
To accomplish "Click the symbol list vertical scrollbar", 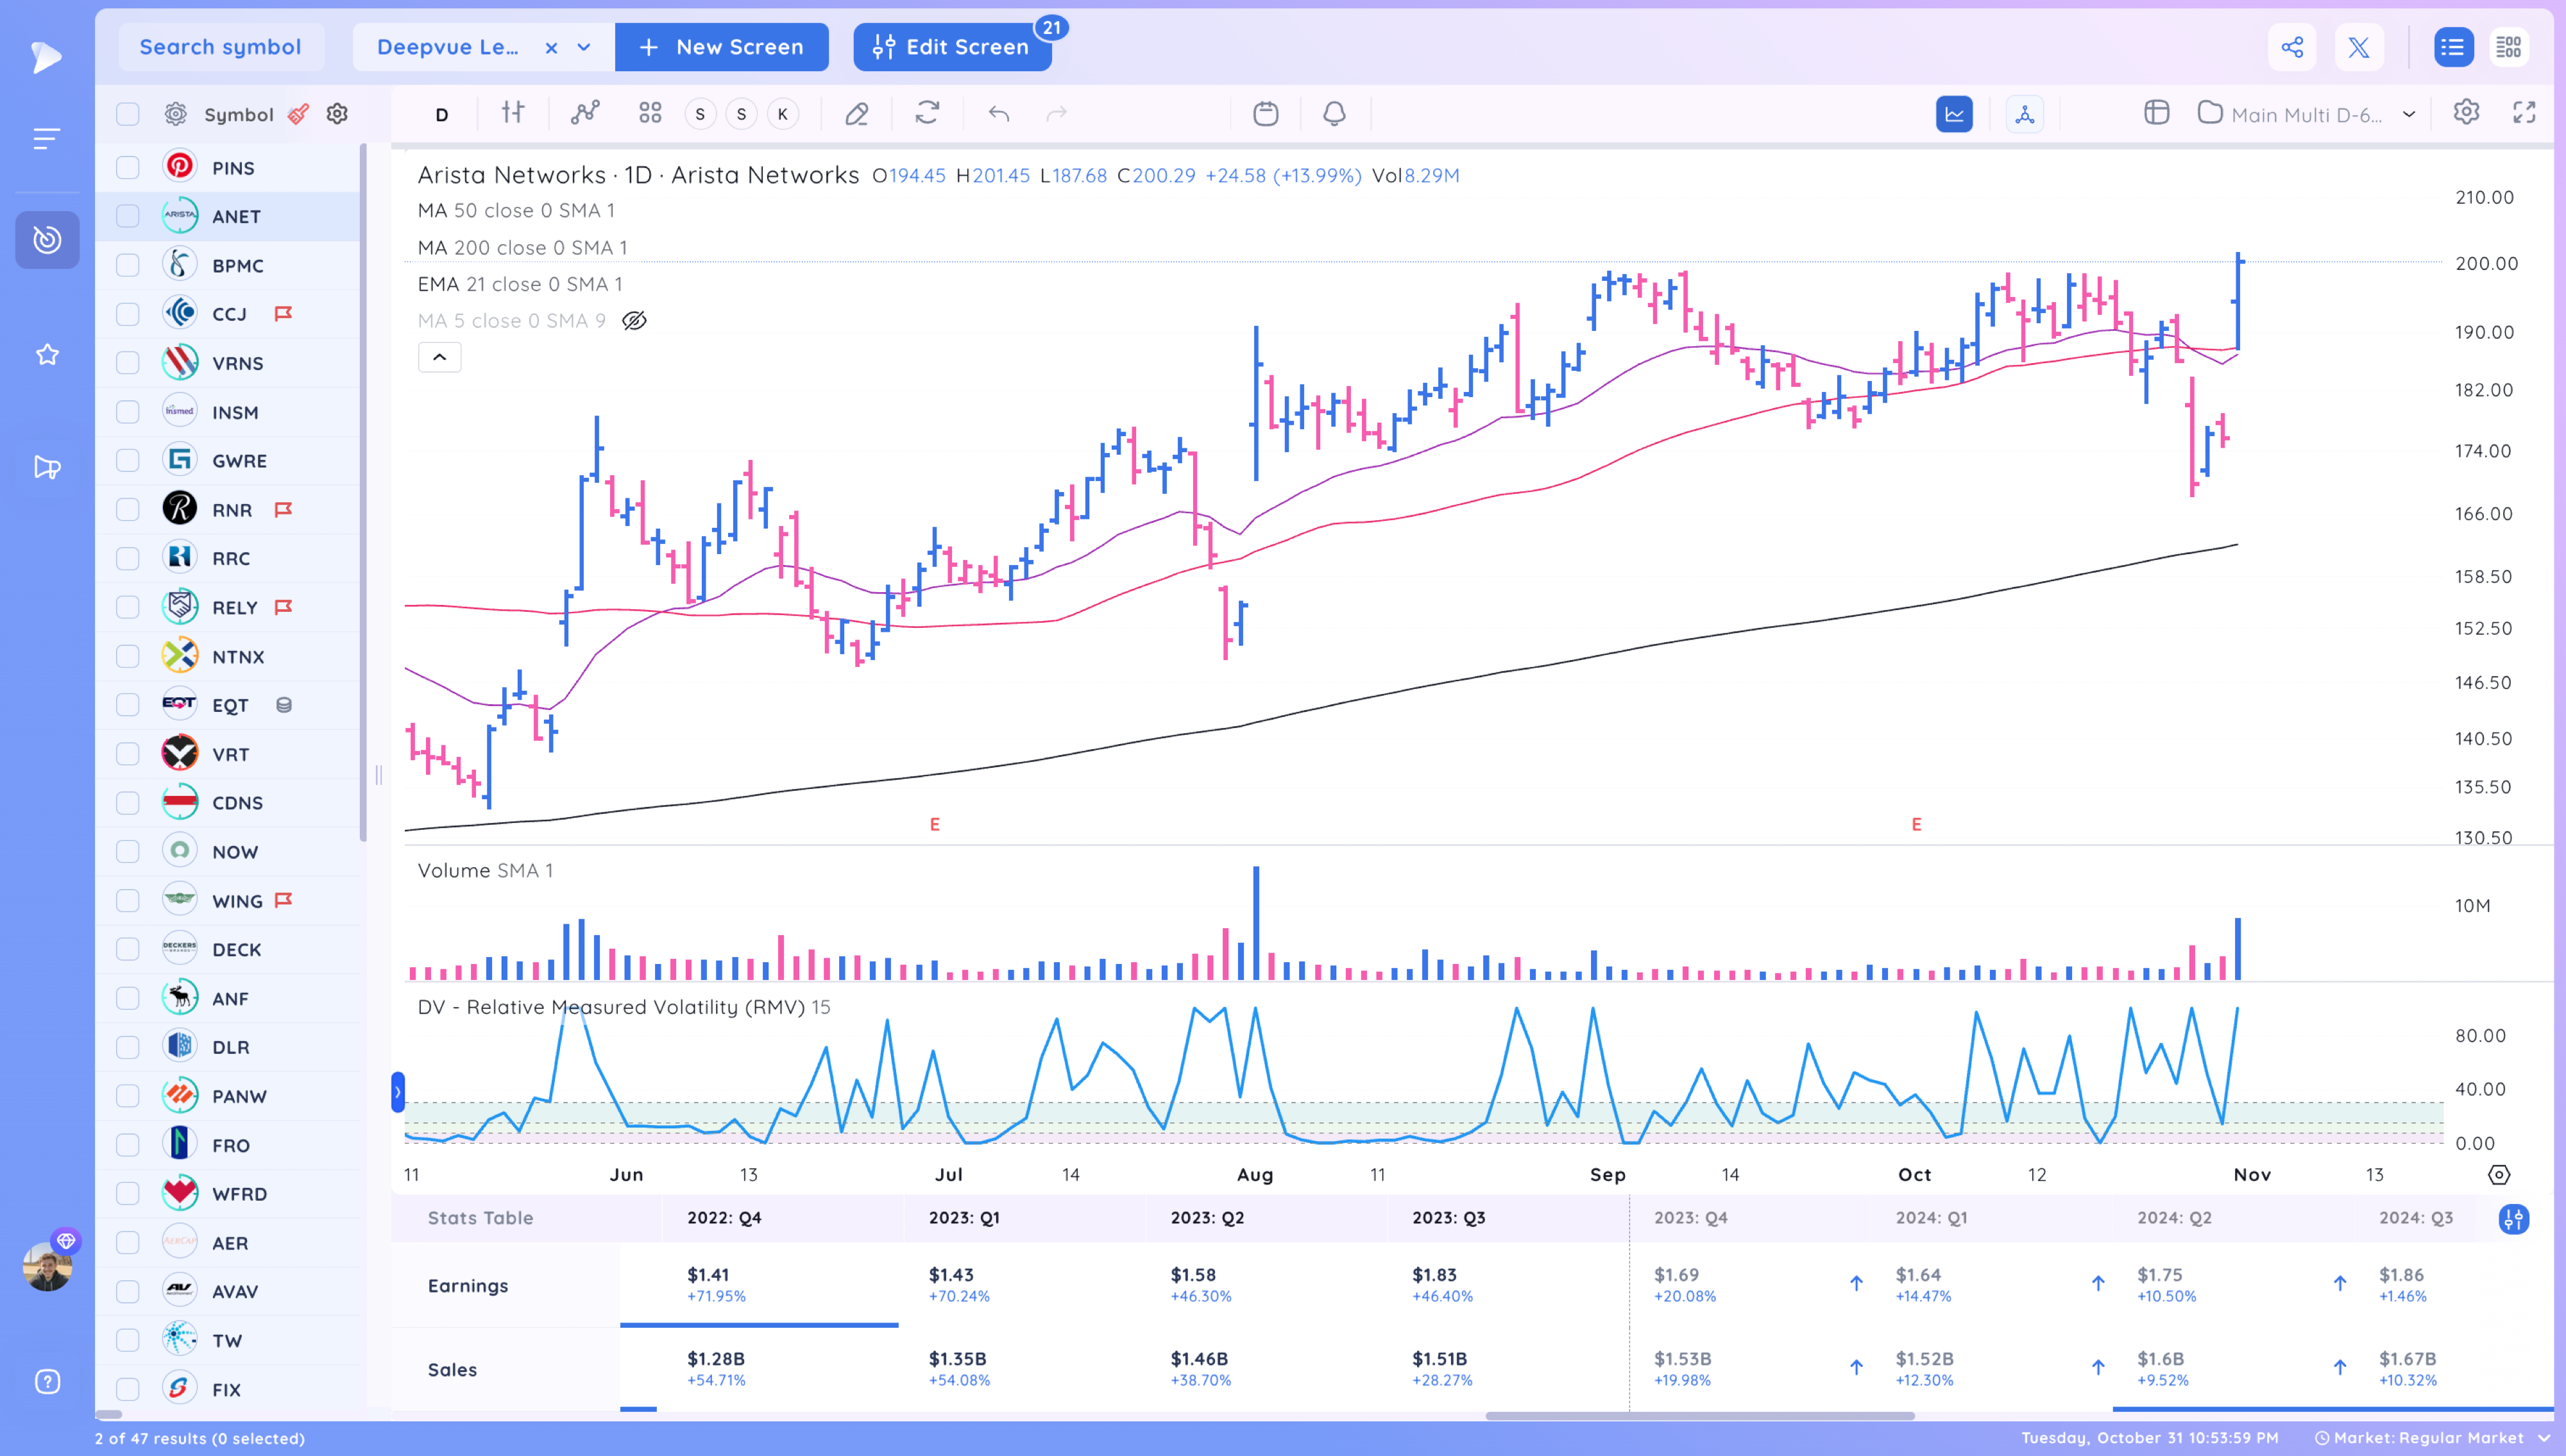I will coord(363,492).
